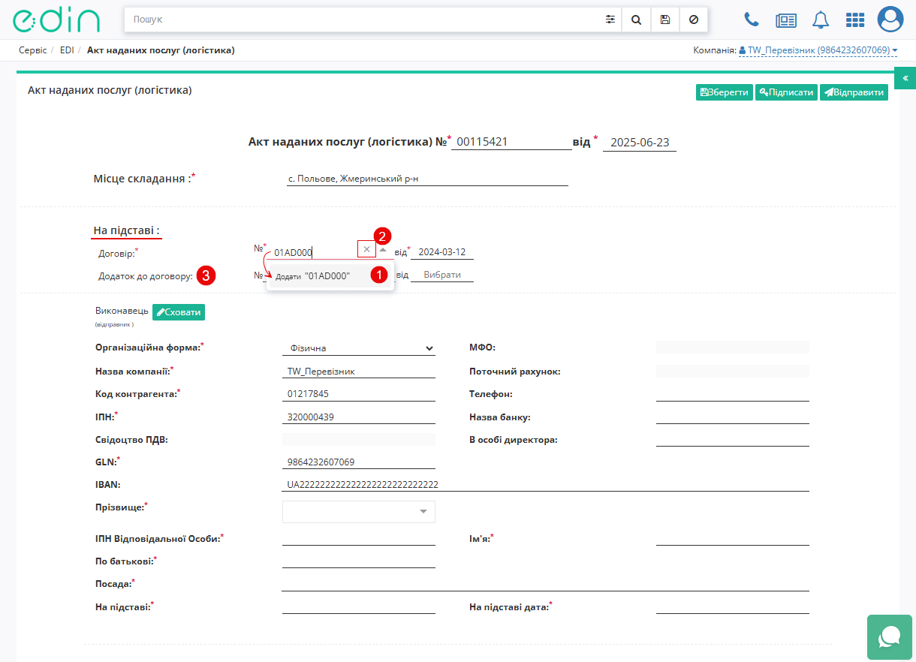Click Зберегти button
This screenshot has height=662, width=916.
tap(725, 92)
